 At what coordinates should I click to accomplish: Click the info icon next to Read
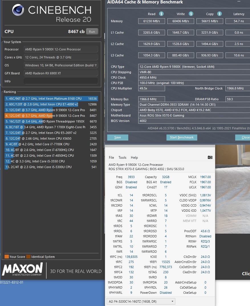(x=161, y=14)
